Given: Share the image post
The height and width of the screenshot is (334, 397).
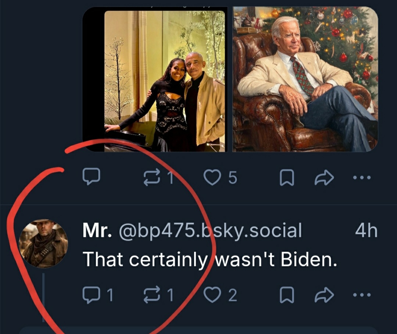Looking at the screenshot, I should point(323,178).
